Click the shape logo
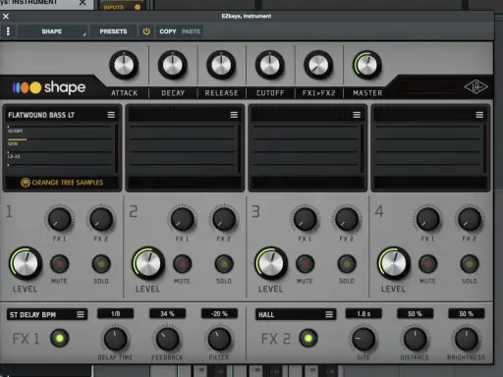503x377 pixels. coord(49,87)
